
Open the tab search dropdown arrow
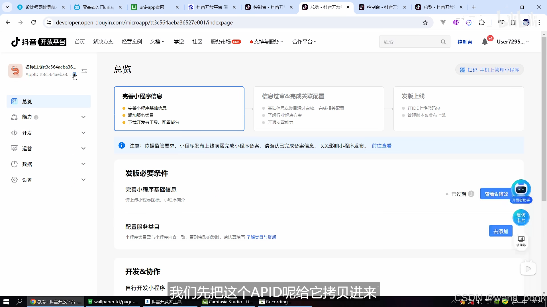[x=7, y=7]
